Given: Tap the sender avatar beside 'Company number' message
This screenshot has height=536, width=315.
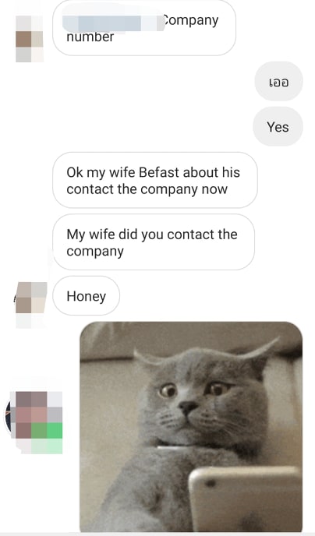Looking at the screenshot, I should [30, 39].
